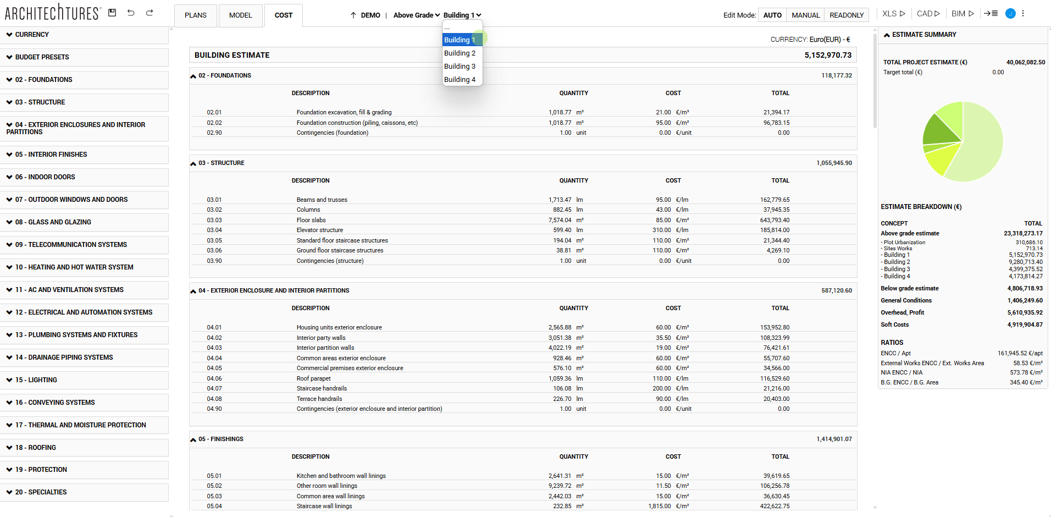
Task: Enable AUTO edit mode
Action: 772,15
